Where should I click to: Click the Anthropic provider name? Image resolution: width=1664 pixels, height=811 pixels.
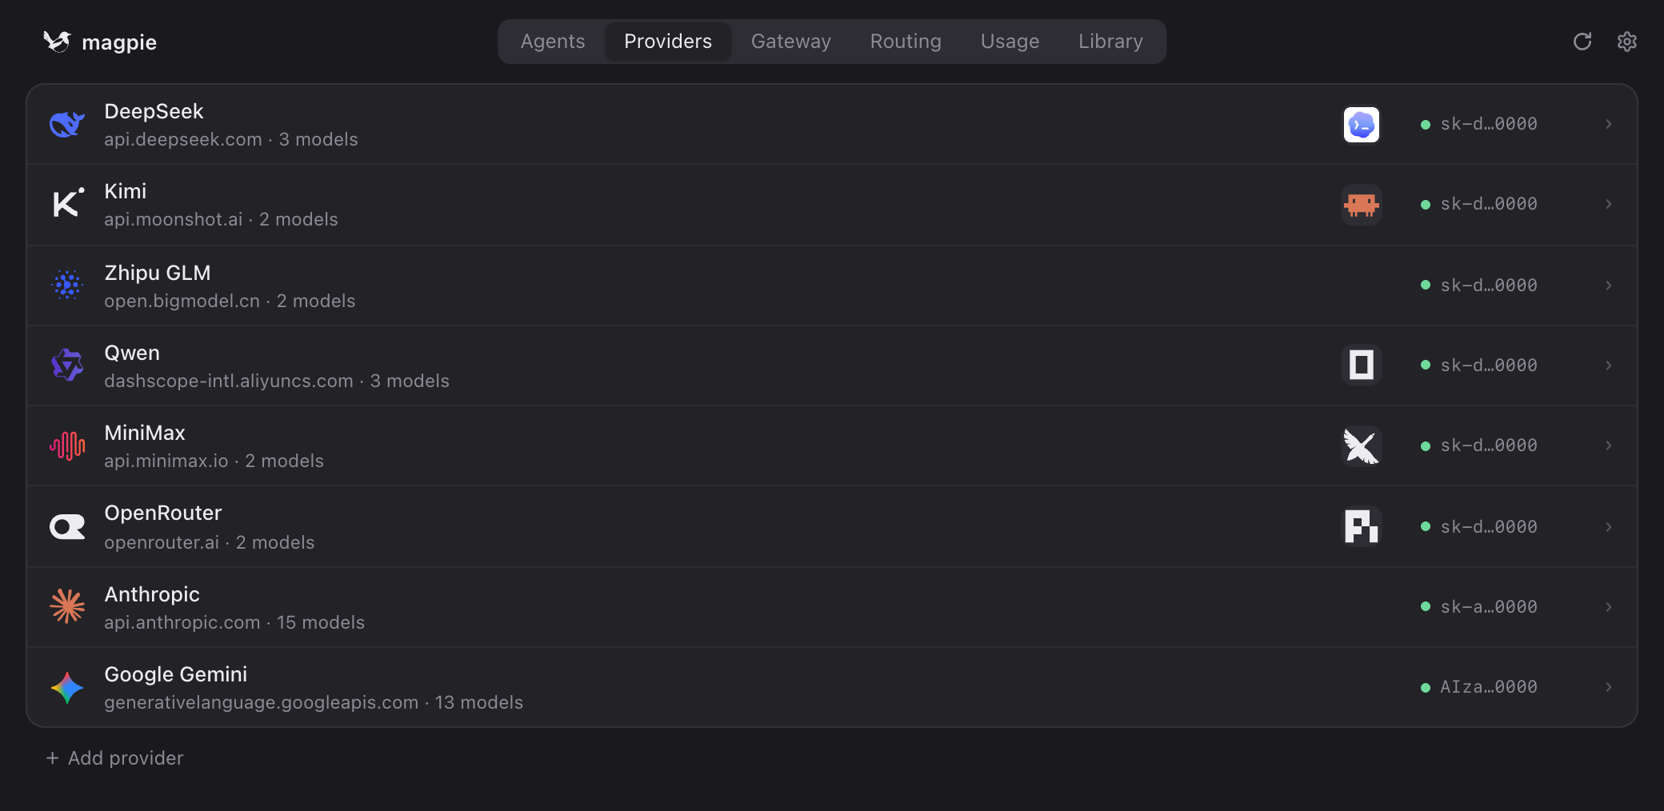point(152,594)
